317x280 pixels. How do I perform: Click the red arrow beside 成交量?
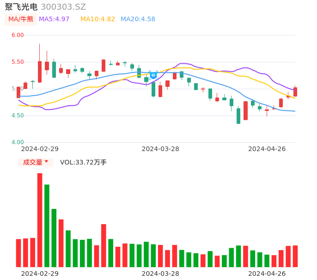pyautogui.click(x=46, y=162)
